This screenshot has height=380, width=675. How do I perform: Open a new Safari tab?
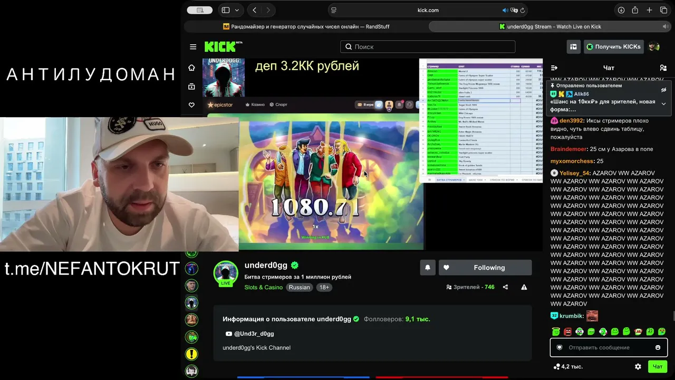coord(649,10)
